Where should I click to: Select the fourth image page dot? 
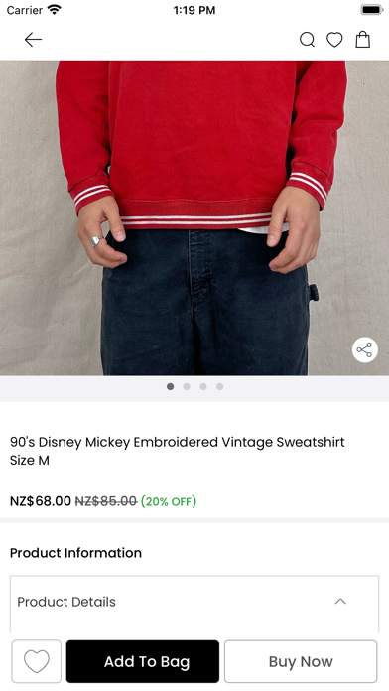(220, 386)
